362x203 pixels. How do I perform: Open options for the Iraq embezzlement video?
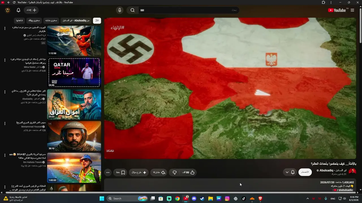coord(5,92)
